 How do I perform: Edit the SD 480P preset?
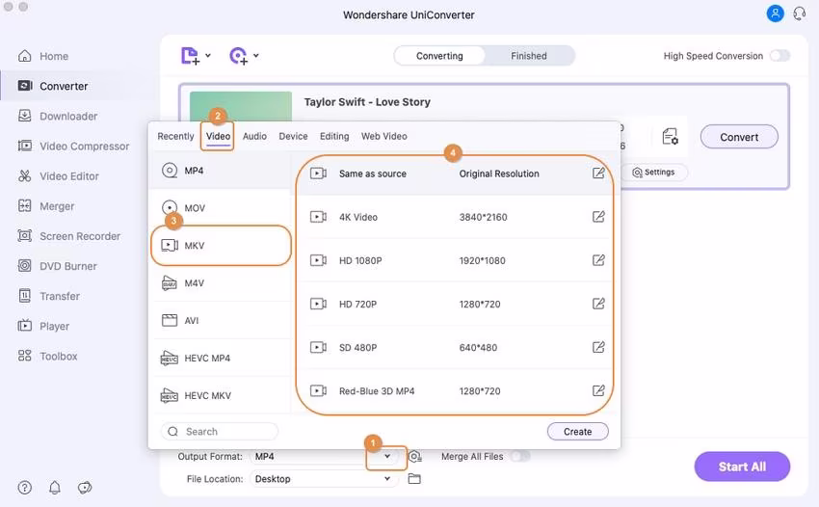(x=598, y=347)
